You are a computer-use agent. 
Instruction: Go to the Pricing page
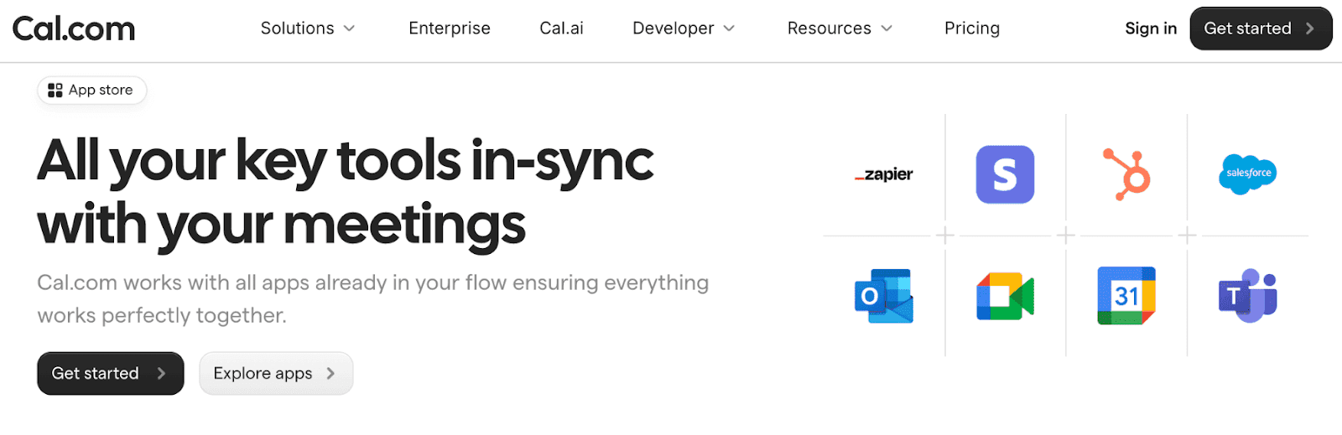point(972,28)
